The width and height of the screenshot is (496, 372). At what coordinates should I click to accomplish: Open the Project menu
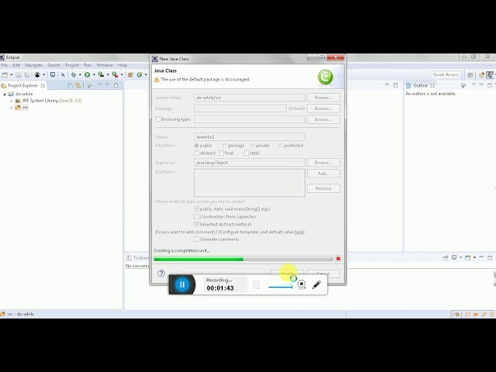point(72,65)
